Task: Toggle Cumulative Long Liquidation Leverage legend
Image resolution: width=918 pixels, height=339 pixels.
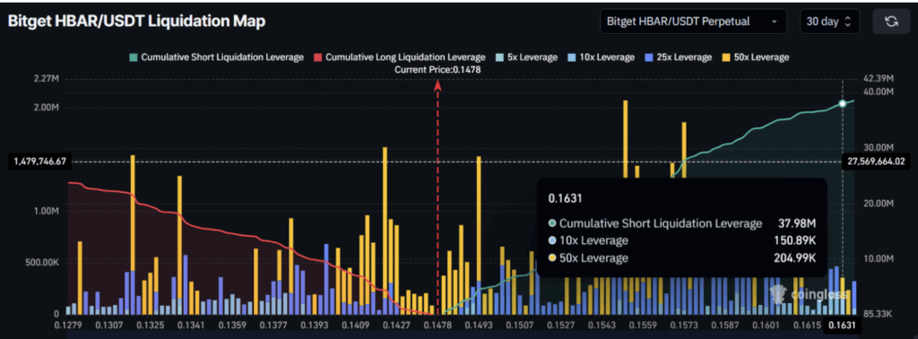Action: click(x=400, y=57)
